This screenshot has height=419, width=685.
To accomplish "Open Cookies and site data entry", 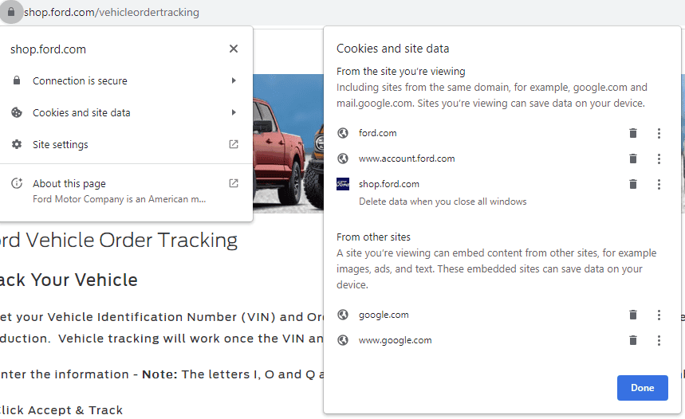I will pyautogui.click(x=126, y=112).
